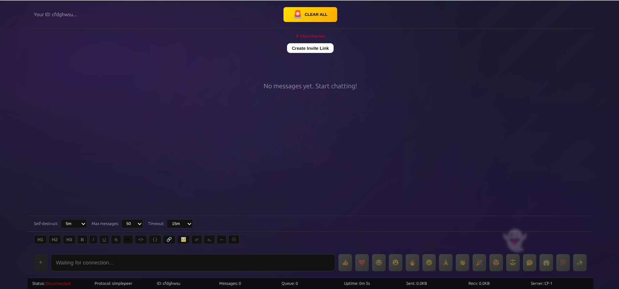Viewport: 619px width, 289px height.
Task: Insert a hyperlink with chain icon
Action: click(169, 240)
